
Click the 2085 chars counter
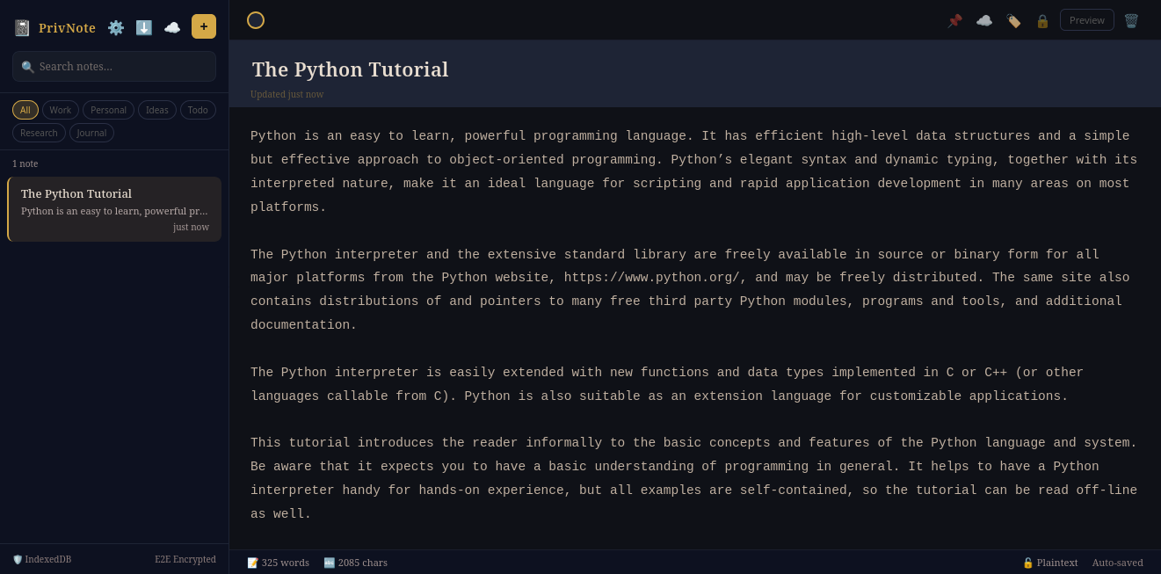click(355, 563)
